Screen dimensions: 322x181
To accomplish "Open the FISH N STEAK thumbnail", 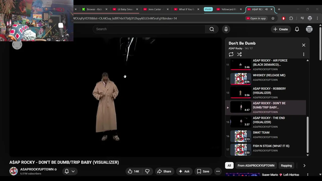I will coord(241,150).
